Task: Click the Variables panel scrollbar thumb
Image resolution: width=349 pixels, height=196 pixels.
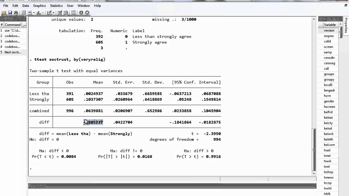Action: coord(341,32)
